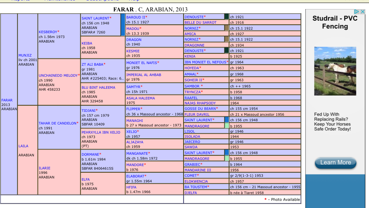The width and height of the screenshot is (369, 208).
Task: Open TAHAR DE CANDELON link
Action: point(58,123)
